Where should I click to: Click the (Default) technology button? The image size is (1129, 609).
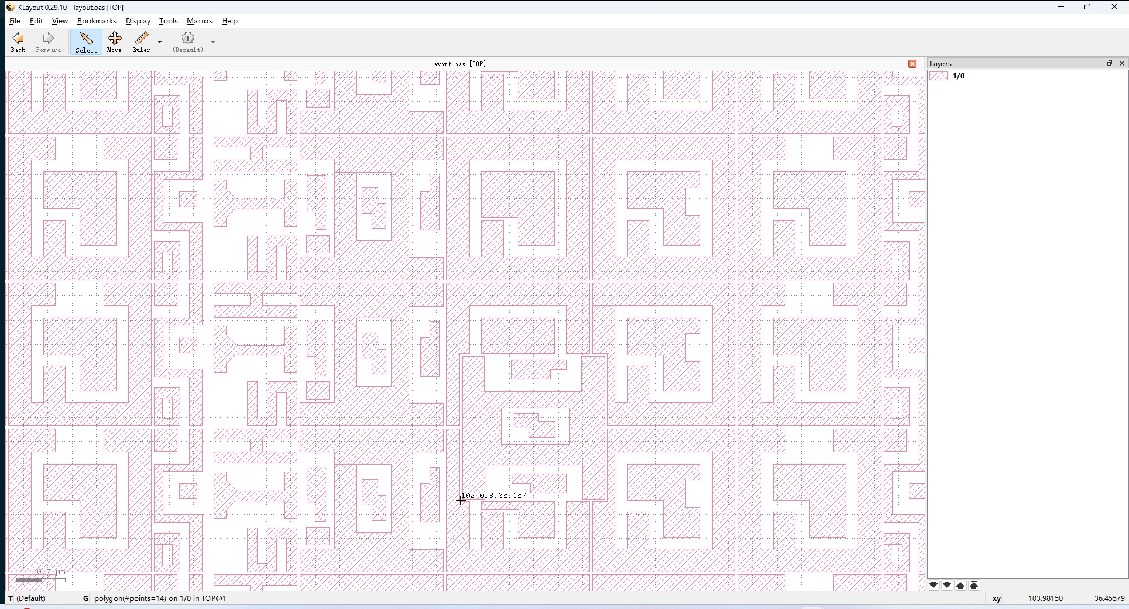[x=188, y=43]
